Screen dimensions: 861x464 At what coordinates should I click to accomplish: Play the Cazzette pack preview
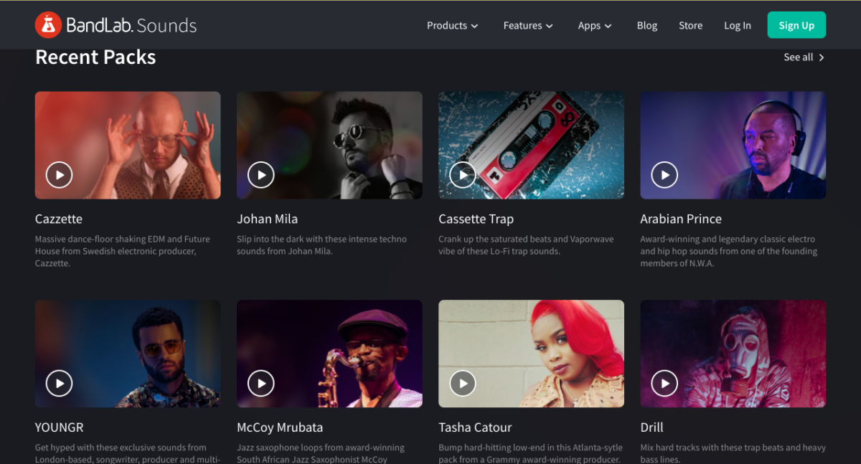coord(59,174)
